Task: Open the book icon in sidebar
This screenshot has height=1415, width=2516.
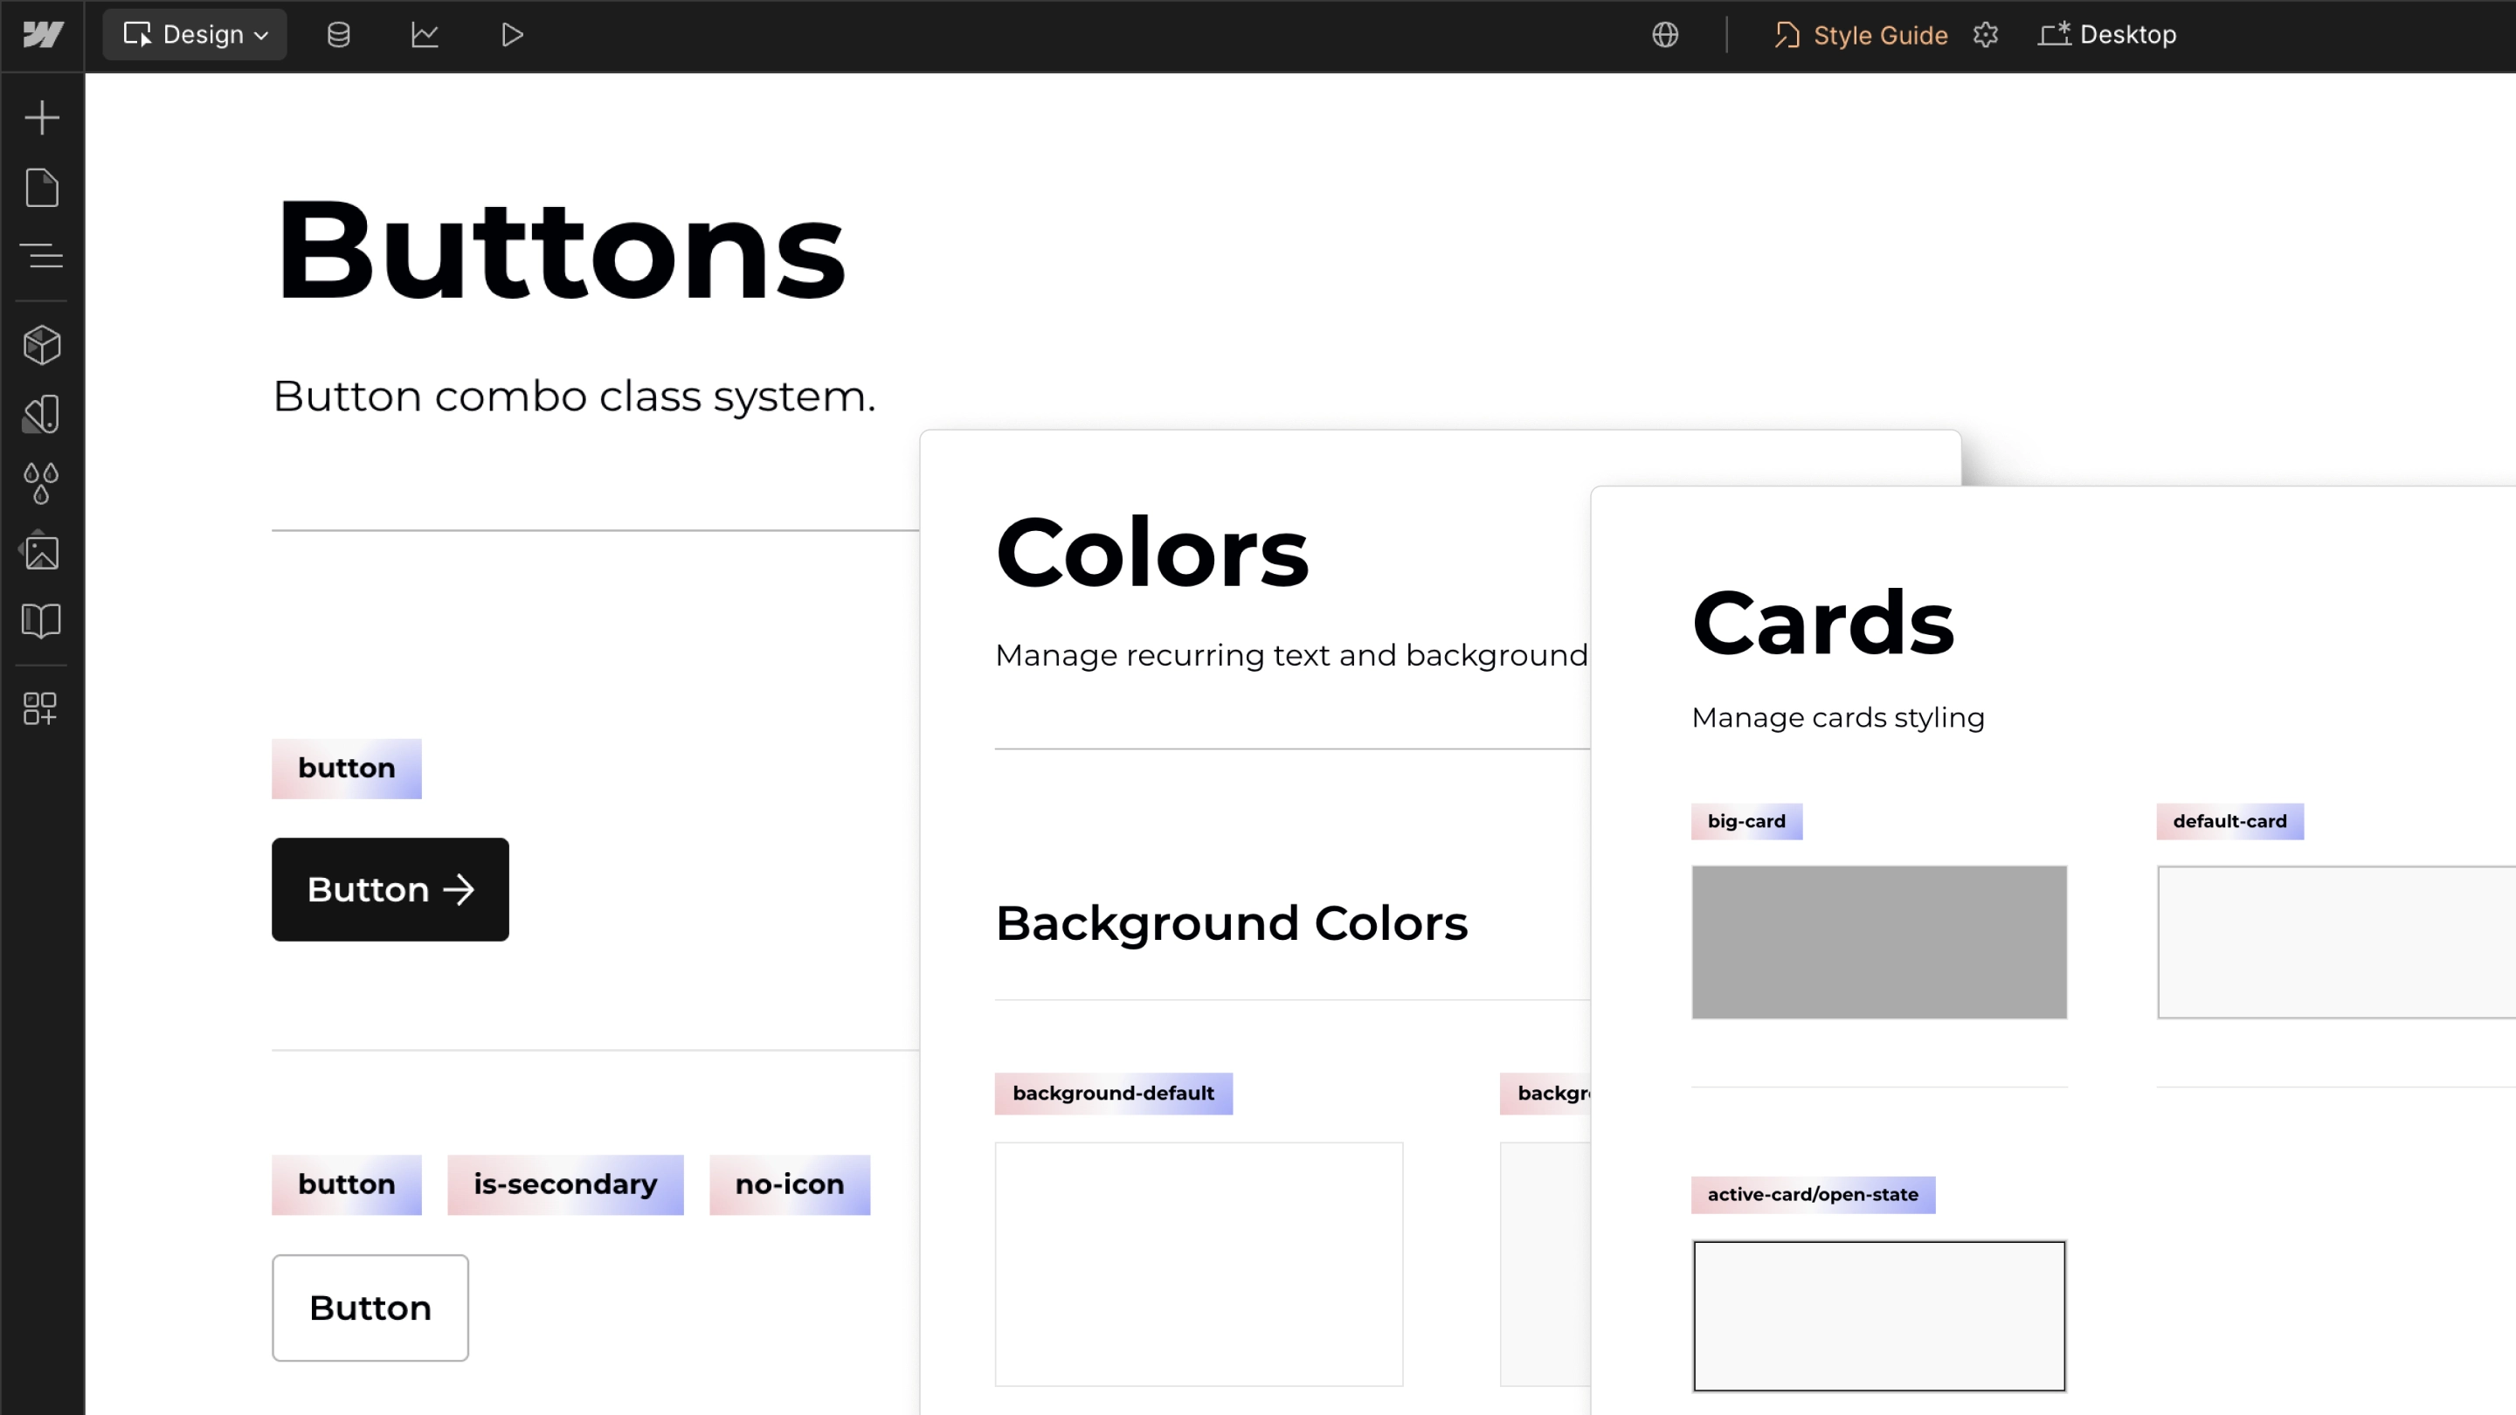Action: pyautogui.click(x=42, y=620)
